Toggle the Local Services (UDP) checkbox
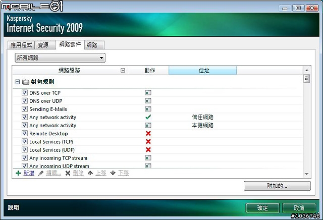The height and width of the screenshot is (220, 323). (25, 149)
